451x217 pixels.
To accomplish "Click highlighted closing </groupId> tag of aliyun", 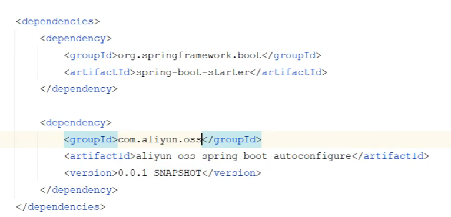I will (232, 140).
